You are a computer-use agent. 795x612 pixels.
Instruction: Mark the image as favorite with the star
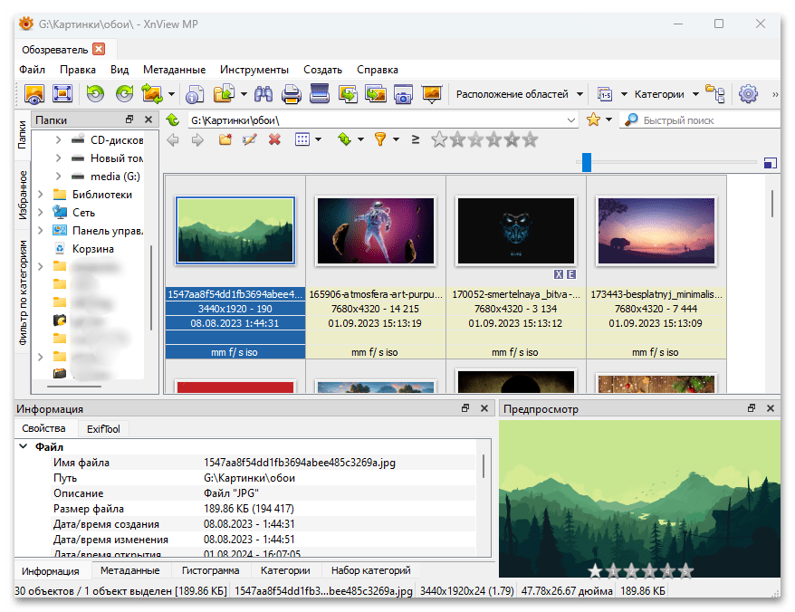(593, 118)
